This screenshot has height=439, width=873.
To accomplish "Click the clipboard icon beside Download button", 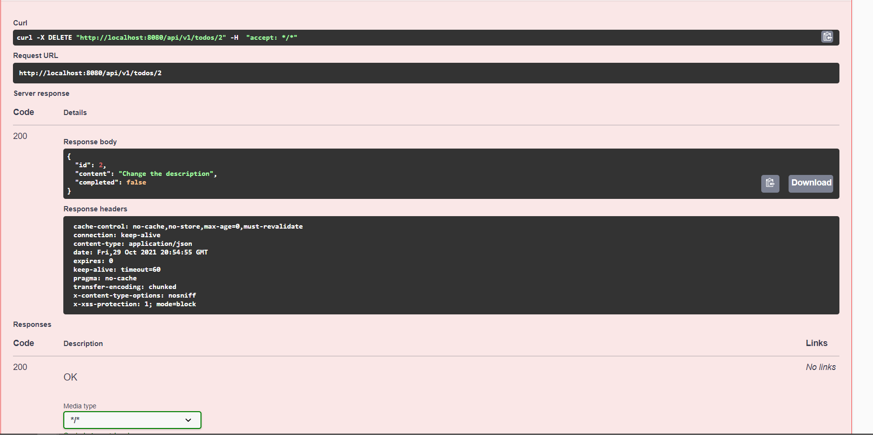I will pyautogui.click(x=770, y=183).
